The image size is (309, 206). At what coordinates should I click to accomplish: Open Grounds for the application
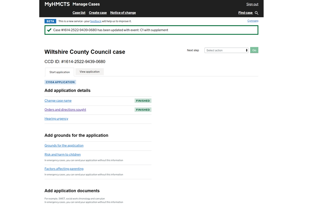pos(64,145)
